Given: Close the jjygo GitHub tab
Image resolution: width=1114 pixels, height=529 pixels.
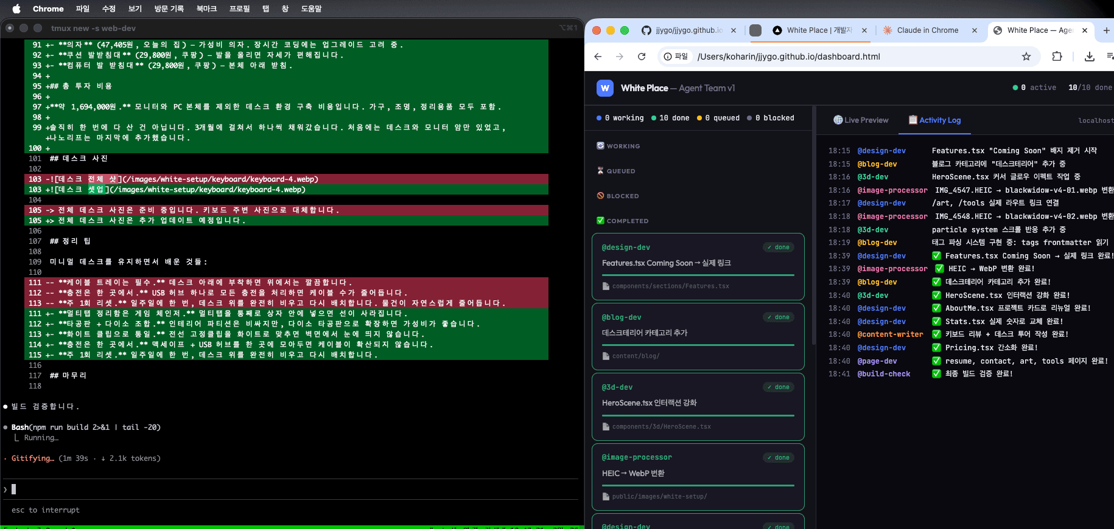Looking at the screenshot, I should 734,30.
